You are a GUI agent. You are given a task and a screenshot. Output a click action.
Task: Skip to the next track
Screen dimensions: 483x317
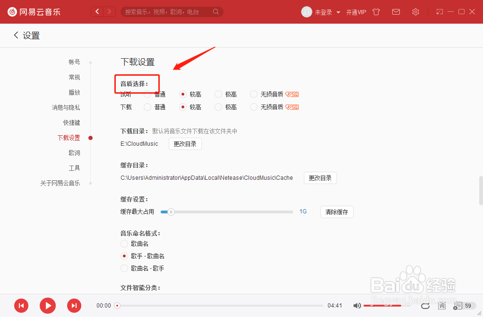(x=74, y=306)
